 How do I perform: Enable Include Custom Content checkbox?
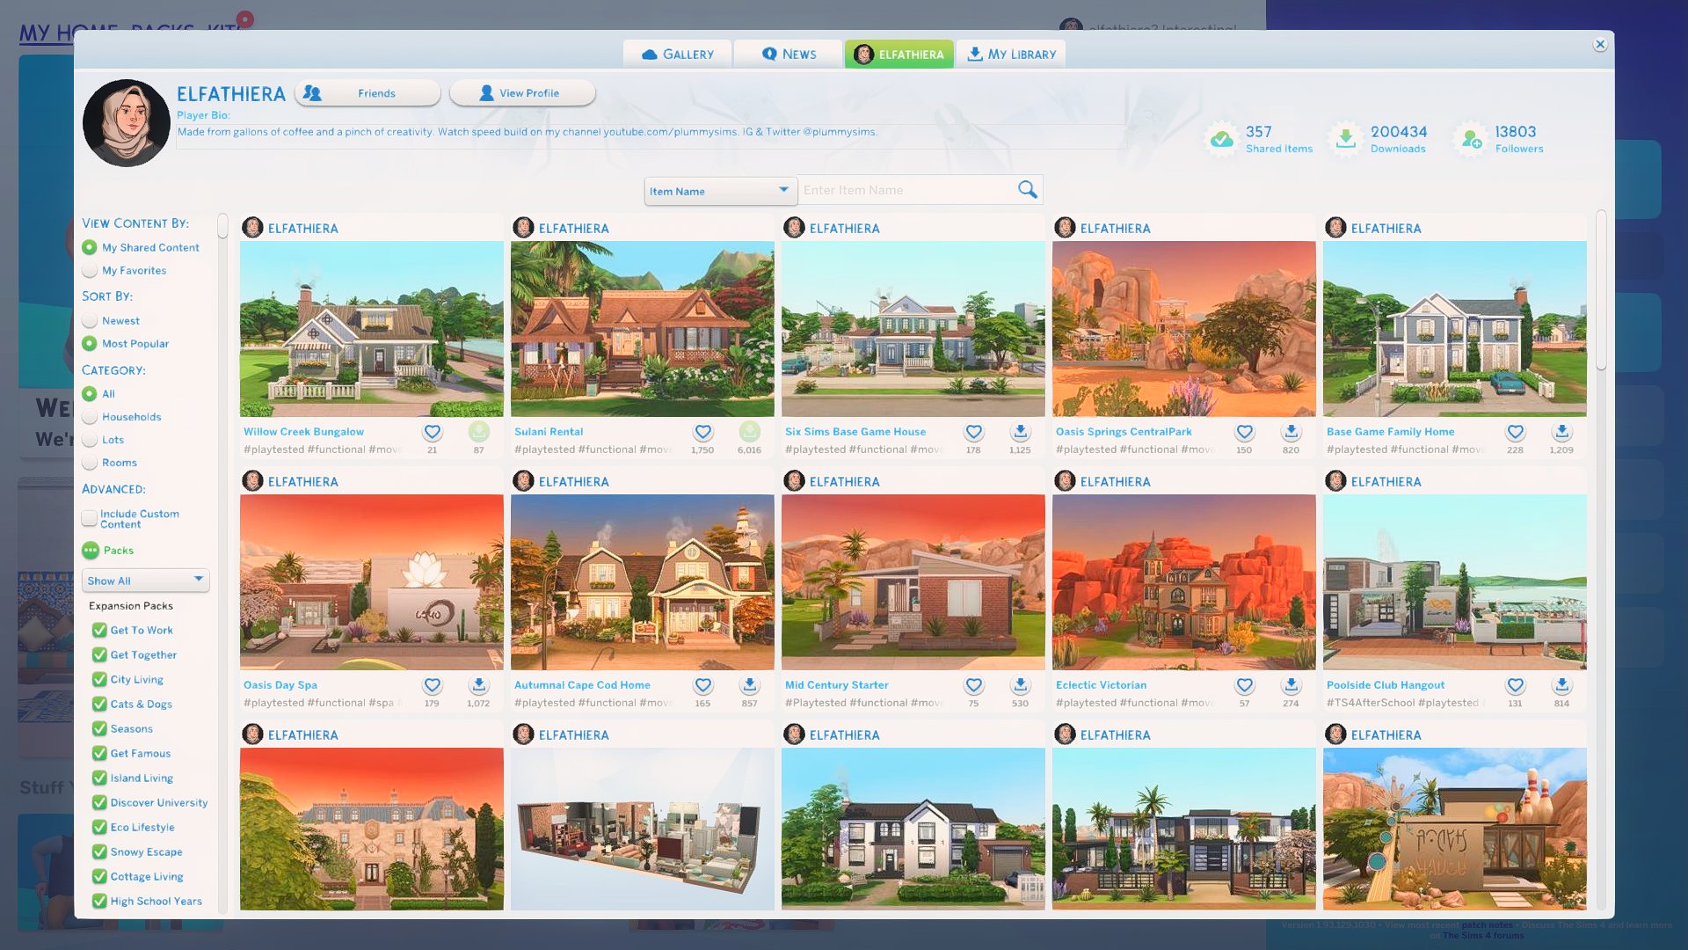(x=89, y=518)
